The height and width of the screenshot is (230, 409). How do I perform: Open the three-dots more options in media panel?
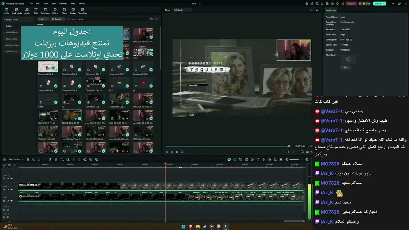(157, 19)
